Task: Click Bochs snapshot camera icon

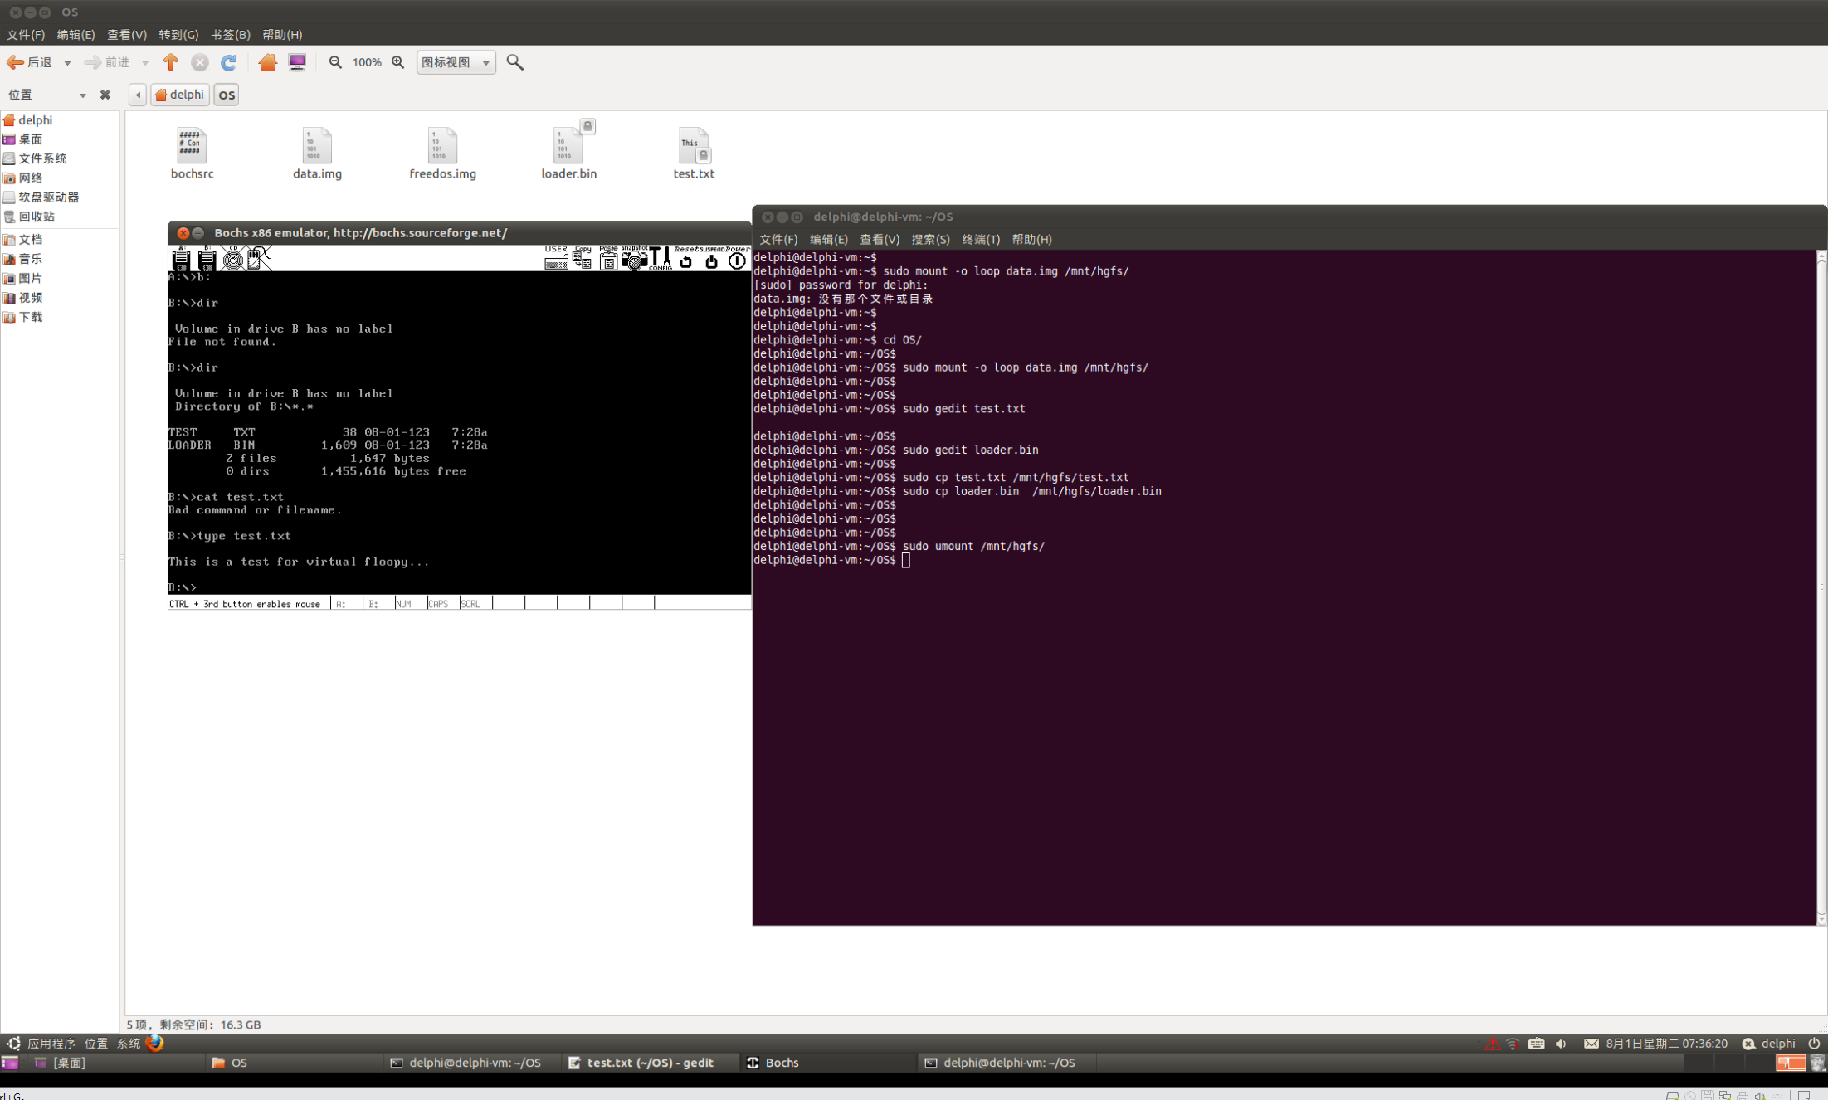Action: pyautogui.click(x=634, y=260)
